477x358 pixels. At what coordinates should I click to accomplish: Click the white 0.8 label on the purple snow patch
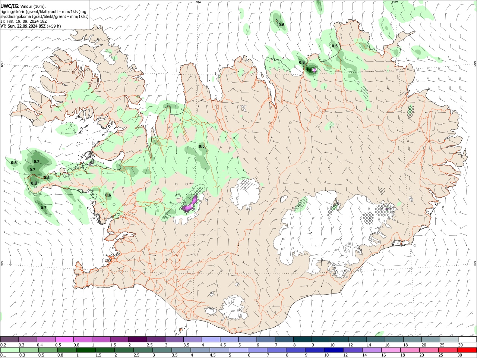point(190,206)
